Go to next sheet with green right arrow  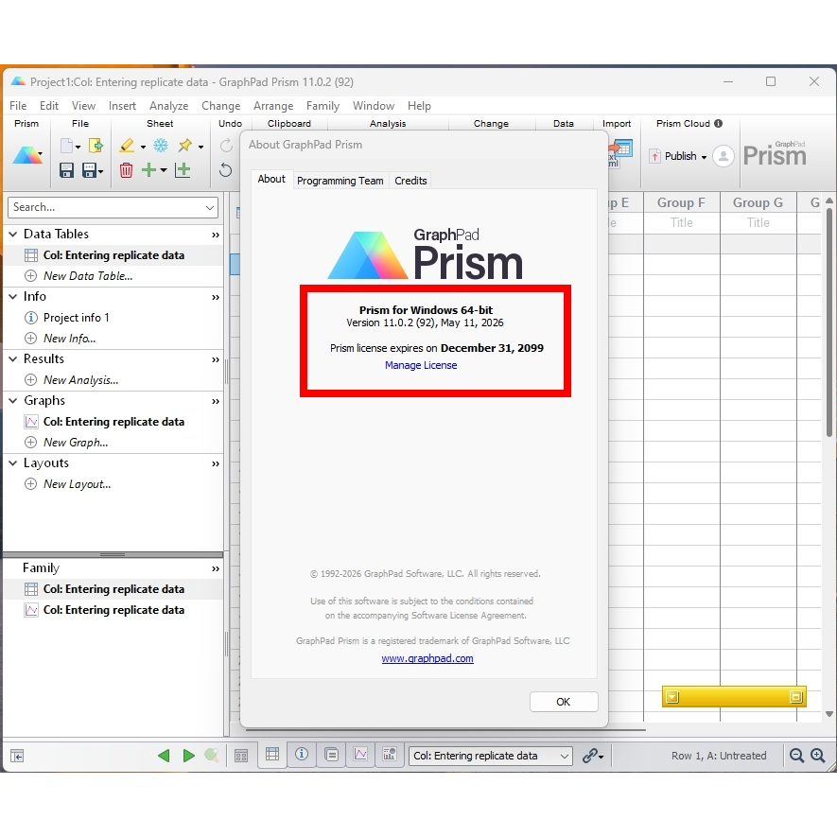pyautogui.click(x=188, y=756)
